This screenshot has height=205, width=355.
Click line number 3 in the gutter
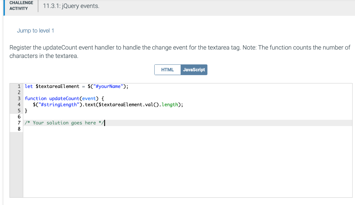pos(19,99)
